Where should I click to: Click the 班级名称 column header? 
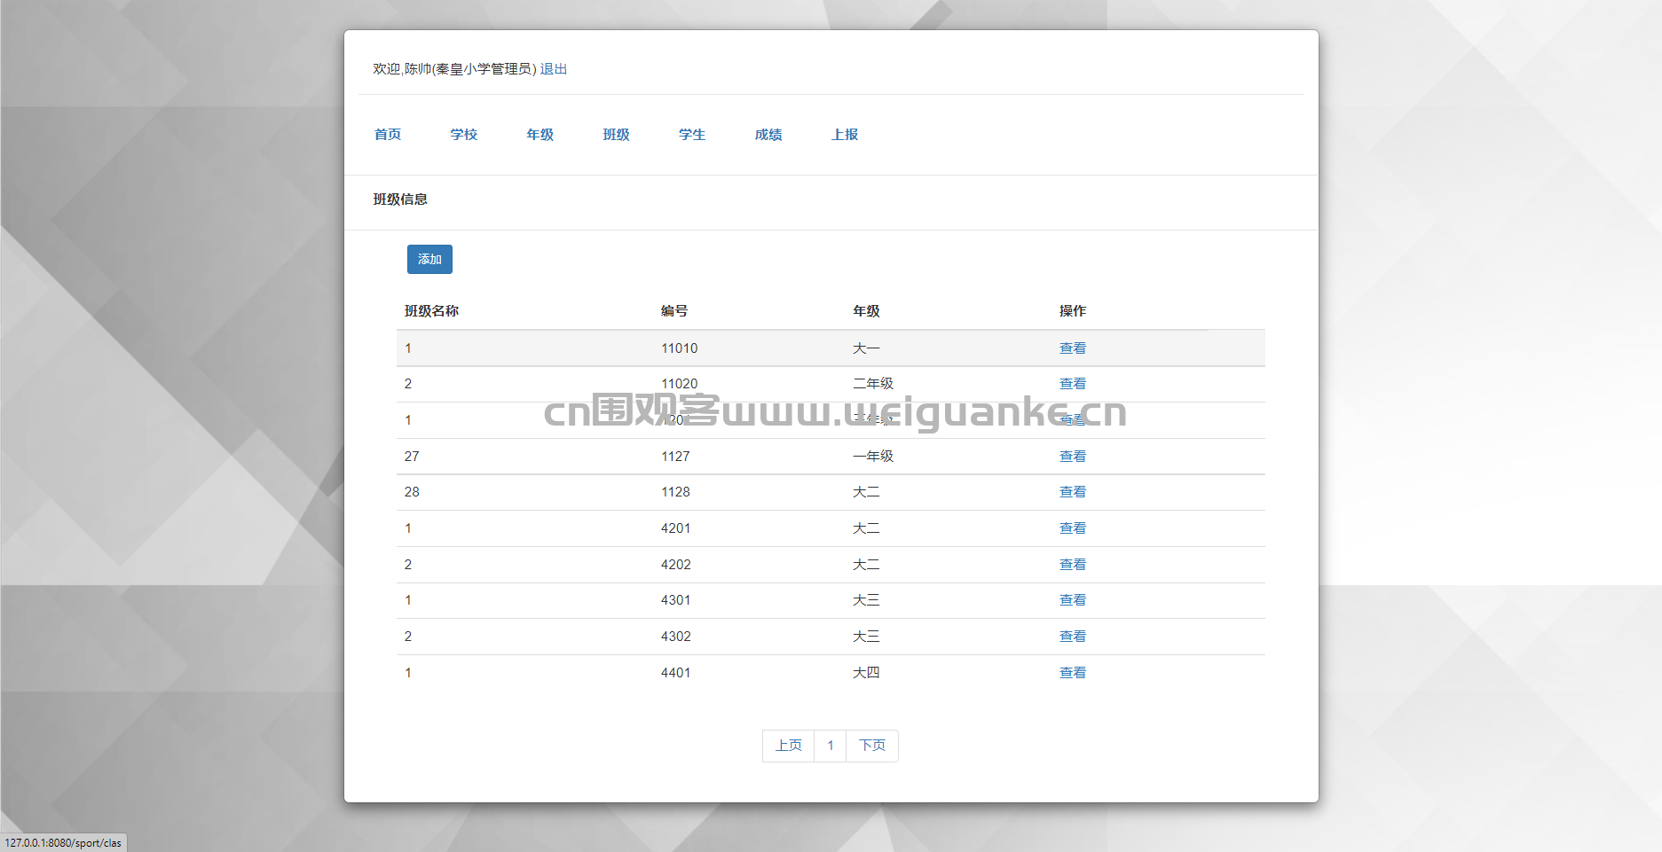(x=431, y=311)
